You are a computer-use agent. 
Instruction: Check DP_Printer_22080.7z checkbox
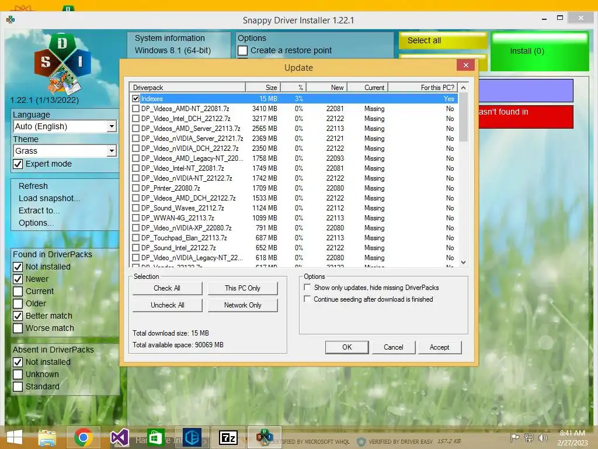point(135,188)
